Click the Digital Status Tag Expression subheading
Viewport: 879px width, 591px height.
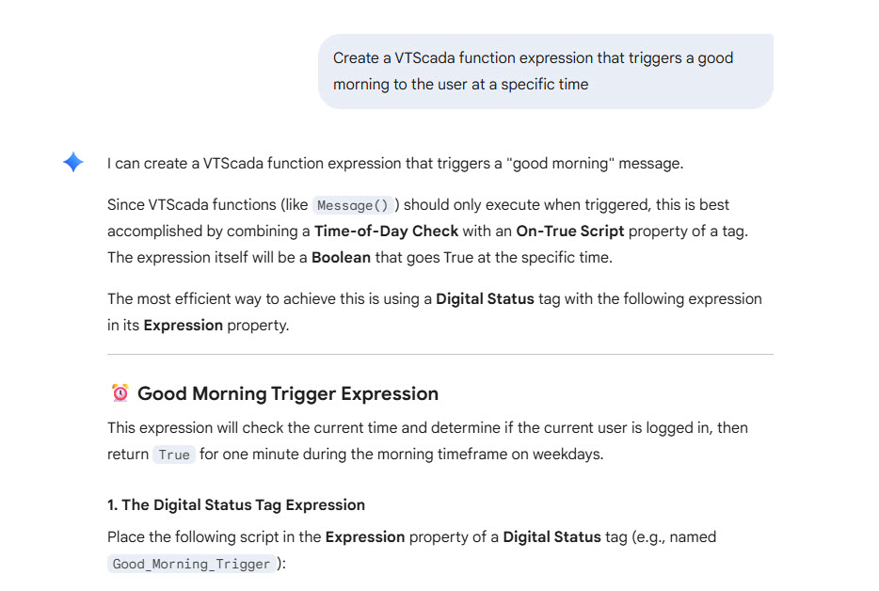click(235, 504)
